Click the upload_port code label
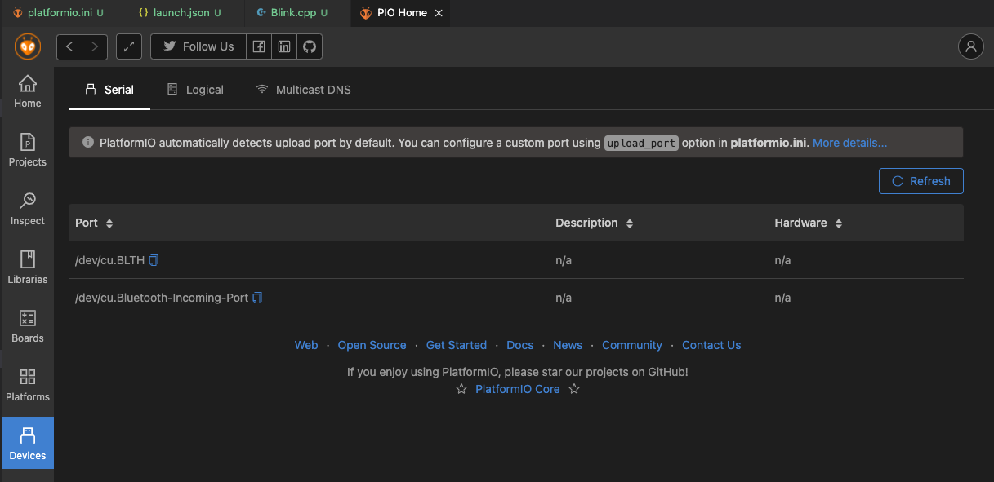994x482 pixels. tap(641, 143)
